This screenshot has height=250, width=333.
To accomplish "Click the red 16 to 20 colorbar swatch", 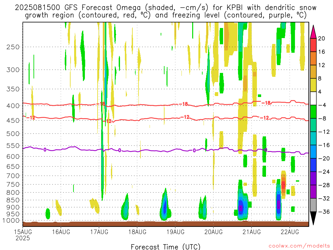I will [313, 45].
